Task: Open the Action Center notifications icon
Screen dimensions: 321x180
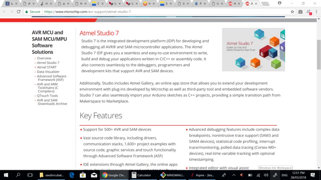Action: (313, 175)
